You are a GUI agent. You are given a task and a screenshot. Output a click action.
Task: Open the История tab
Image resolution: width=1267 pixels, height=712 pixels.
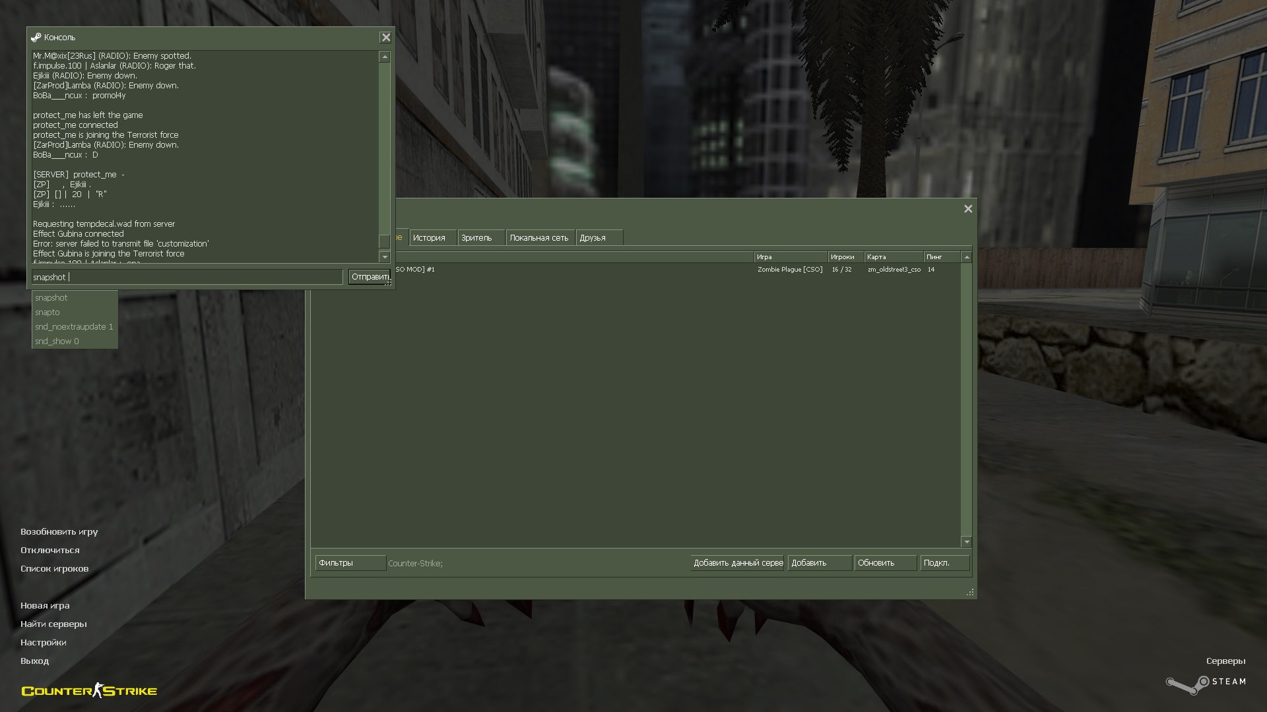point(430,238)
